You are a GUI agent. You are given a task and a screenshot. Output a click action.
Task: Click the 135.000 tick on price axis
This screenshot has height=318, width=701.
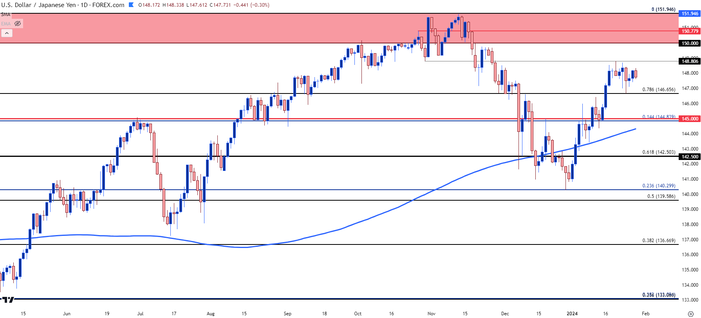[x=690, y=270]
